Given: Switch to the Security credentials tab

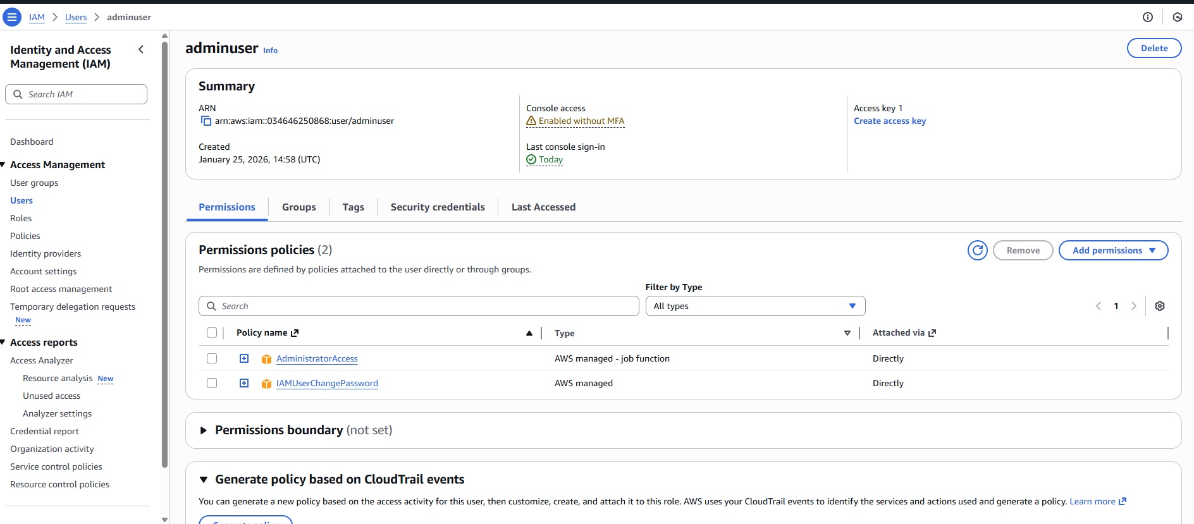Looking at the screenshot, I should [x=437, y=207].
